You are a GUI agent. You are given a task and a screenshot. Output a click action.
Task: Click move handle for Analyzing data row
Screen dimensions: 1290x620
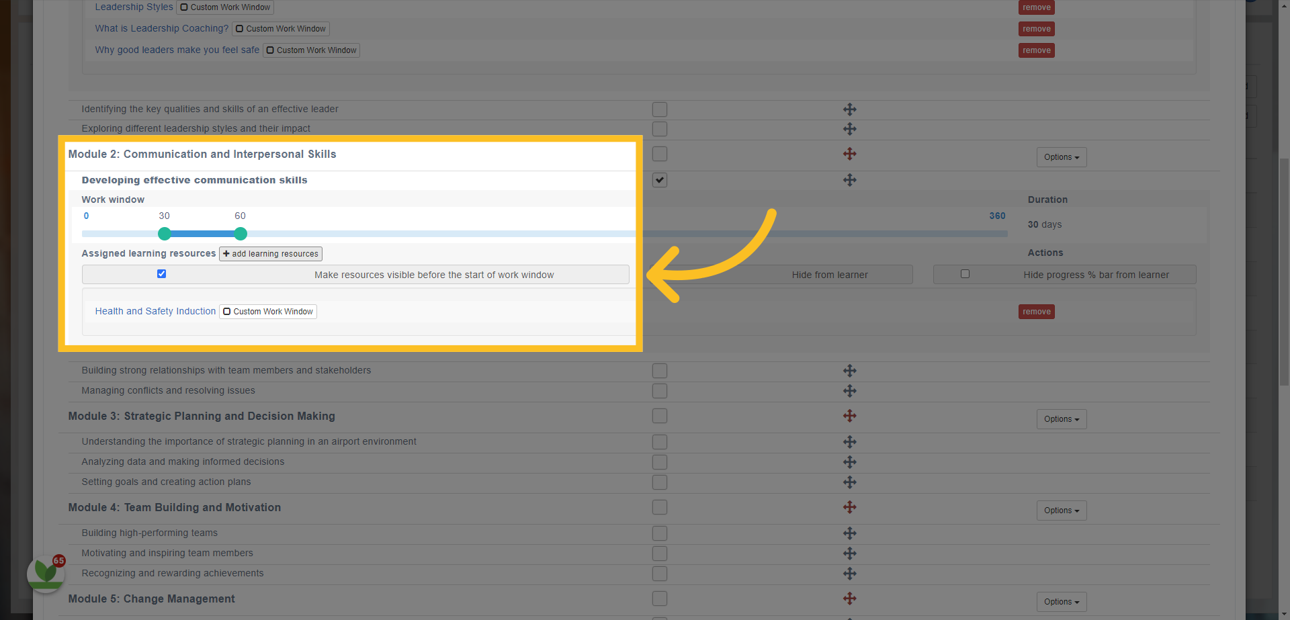click(x=849, y=462)
